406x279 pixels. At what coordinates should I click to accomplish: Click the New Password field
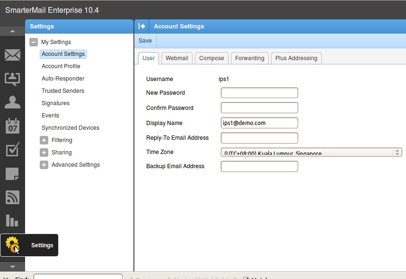[x=259, y=93]
